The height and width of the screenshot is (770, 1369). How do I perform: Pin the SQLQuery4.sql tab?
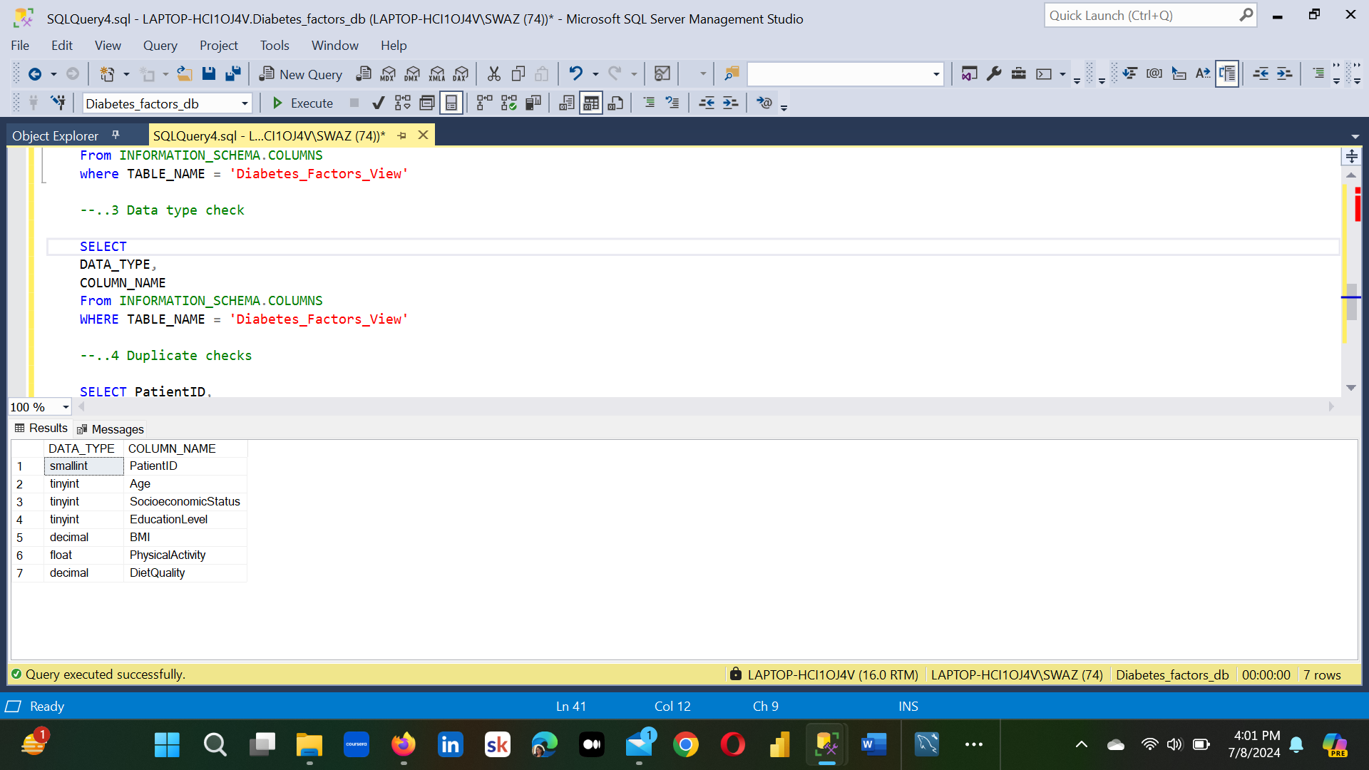pyautogui.click(x=402, y=135)
